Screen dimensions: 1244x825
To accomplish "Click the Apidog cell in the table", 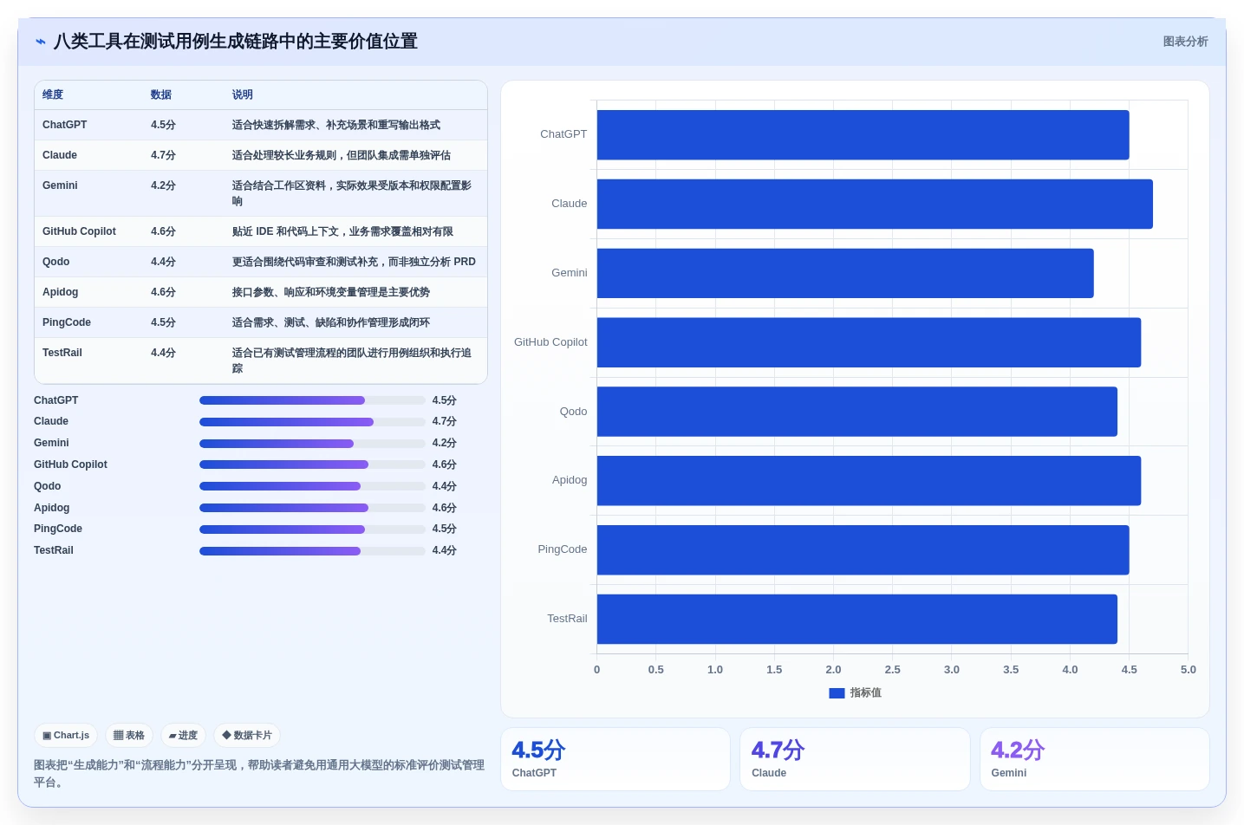I will 61,292.
